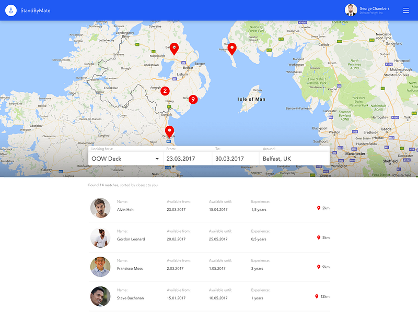Click the Manchester label on the map
The width and height of the screenshot is (418, 313).
tap(355, 153)
